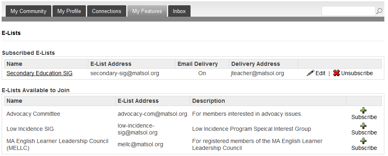Image resolution: width=388 pixels, height=156 pixels.
Task: Click the pencil Edit icon
Action: [310, 73]
